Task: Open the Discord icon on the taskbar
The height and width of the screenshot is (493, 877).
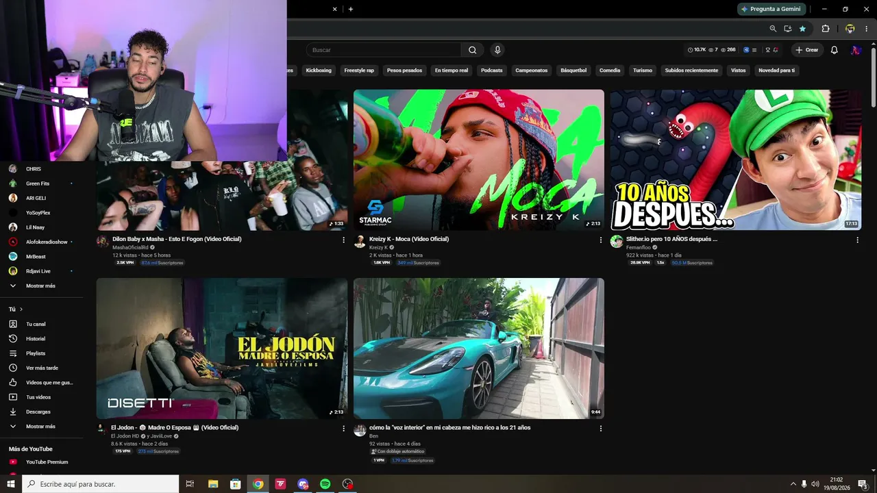Action: pos(303,484)
